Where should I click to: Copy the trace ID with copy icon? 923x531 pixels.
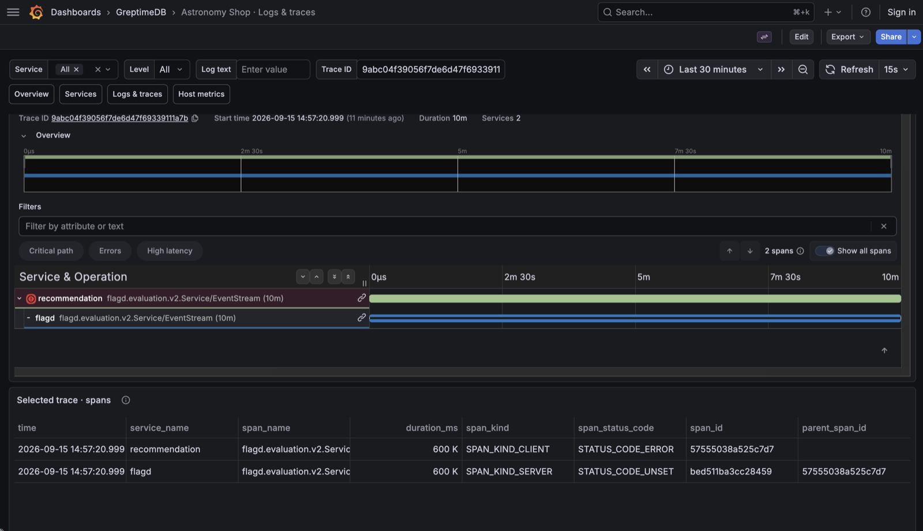point(195,118)
